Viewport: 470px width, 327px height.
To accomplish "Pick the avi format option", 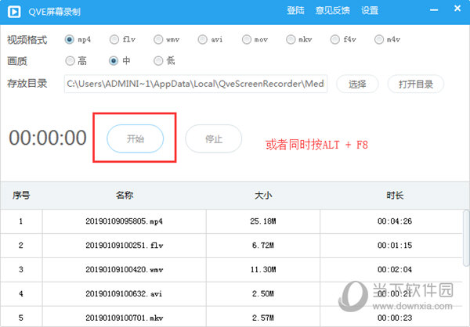I will 203,39.
